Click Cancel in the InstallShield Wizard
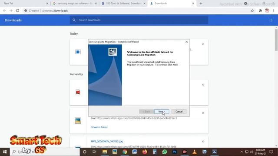 click(179, 111)
